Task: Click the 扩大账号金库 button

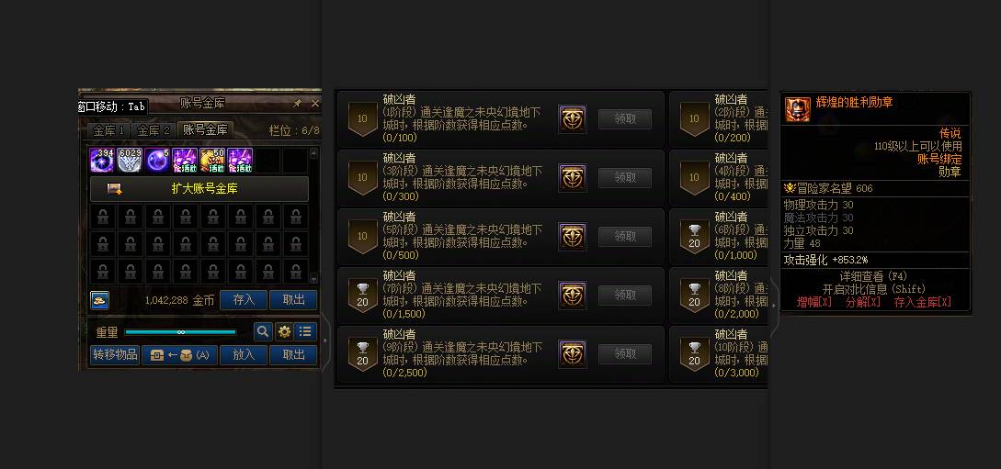Action: click(x=199, y=189)
